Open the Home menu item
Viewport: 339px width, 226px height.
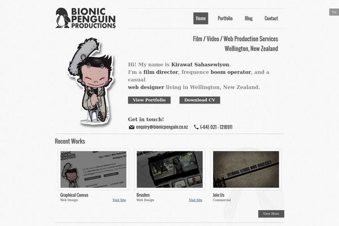click(x=201, y=19)
